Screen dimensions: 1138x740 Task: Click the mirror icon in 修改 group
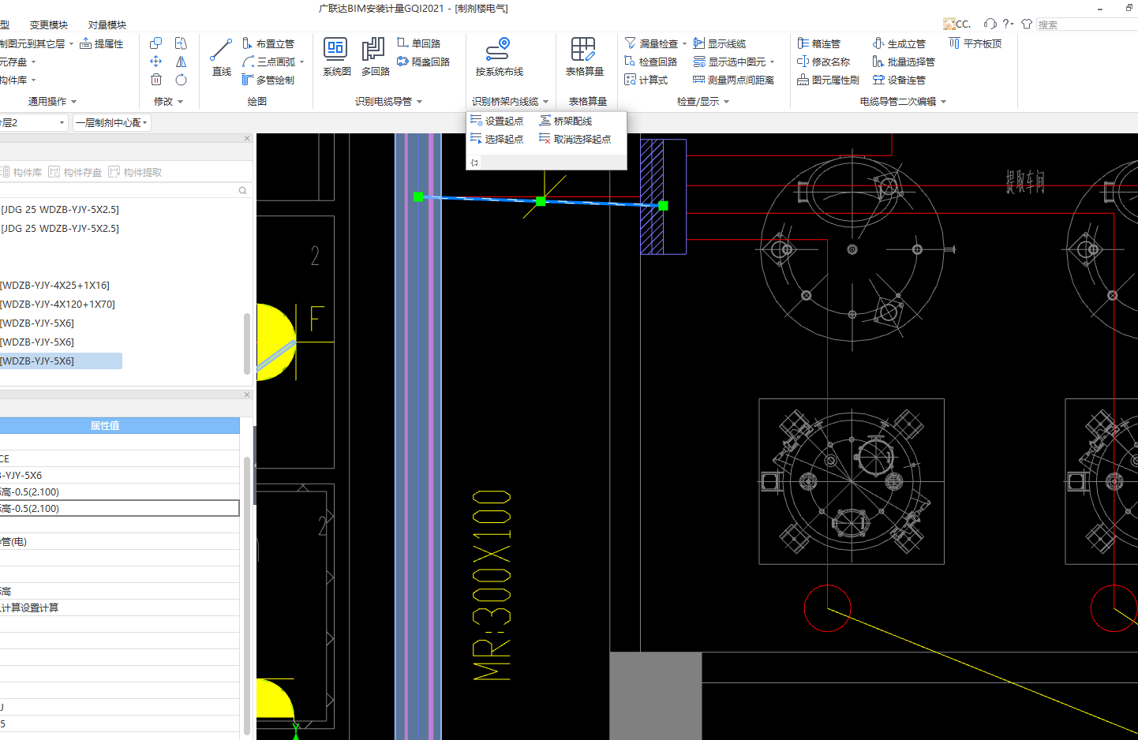tap(182, 62)
